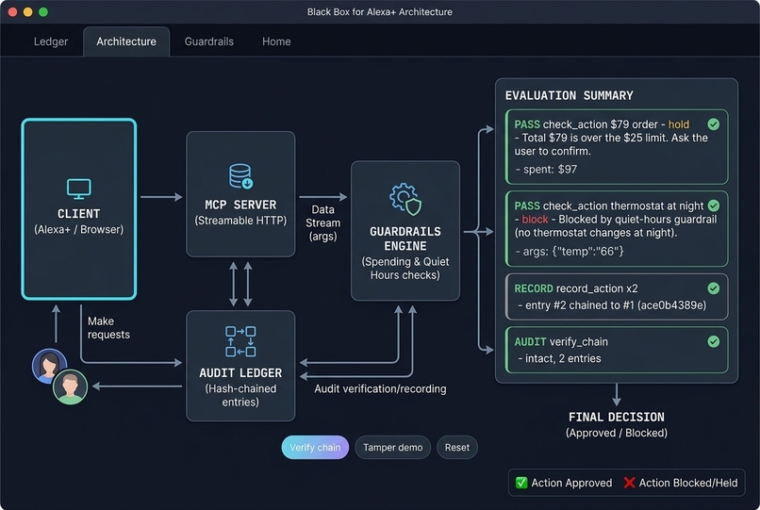
Task: Click the window title 'Black Box for Alexa+ Architecture'
Action: [379, 11]
